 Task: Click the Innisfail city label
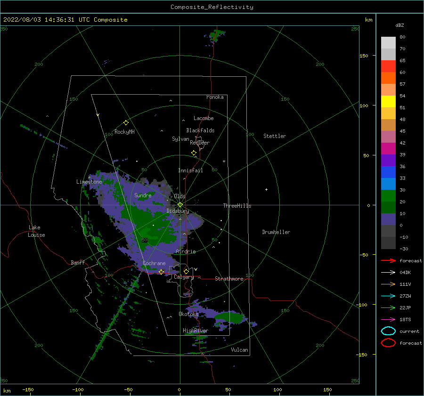point(190,170)
